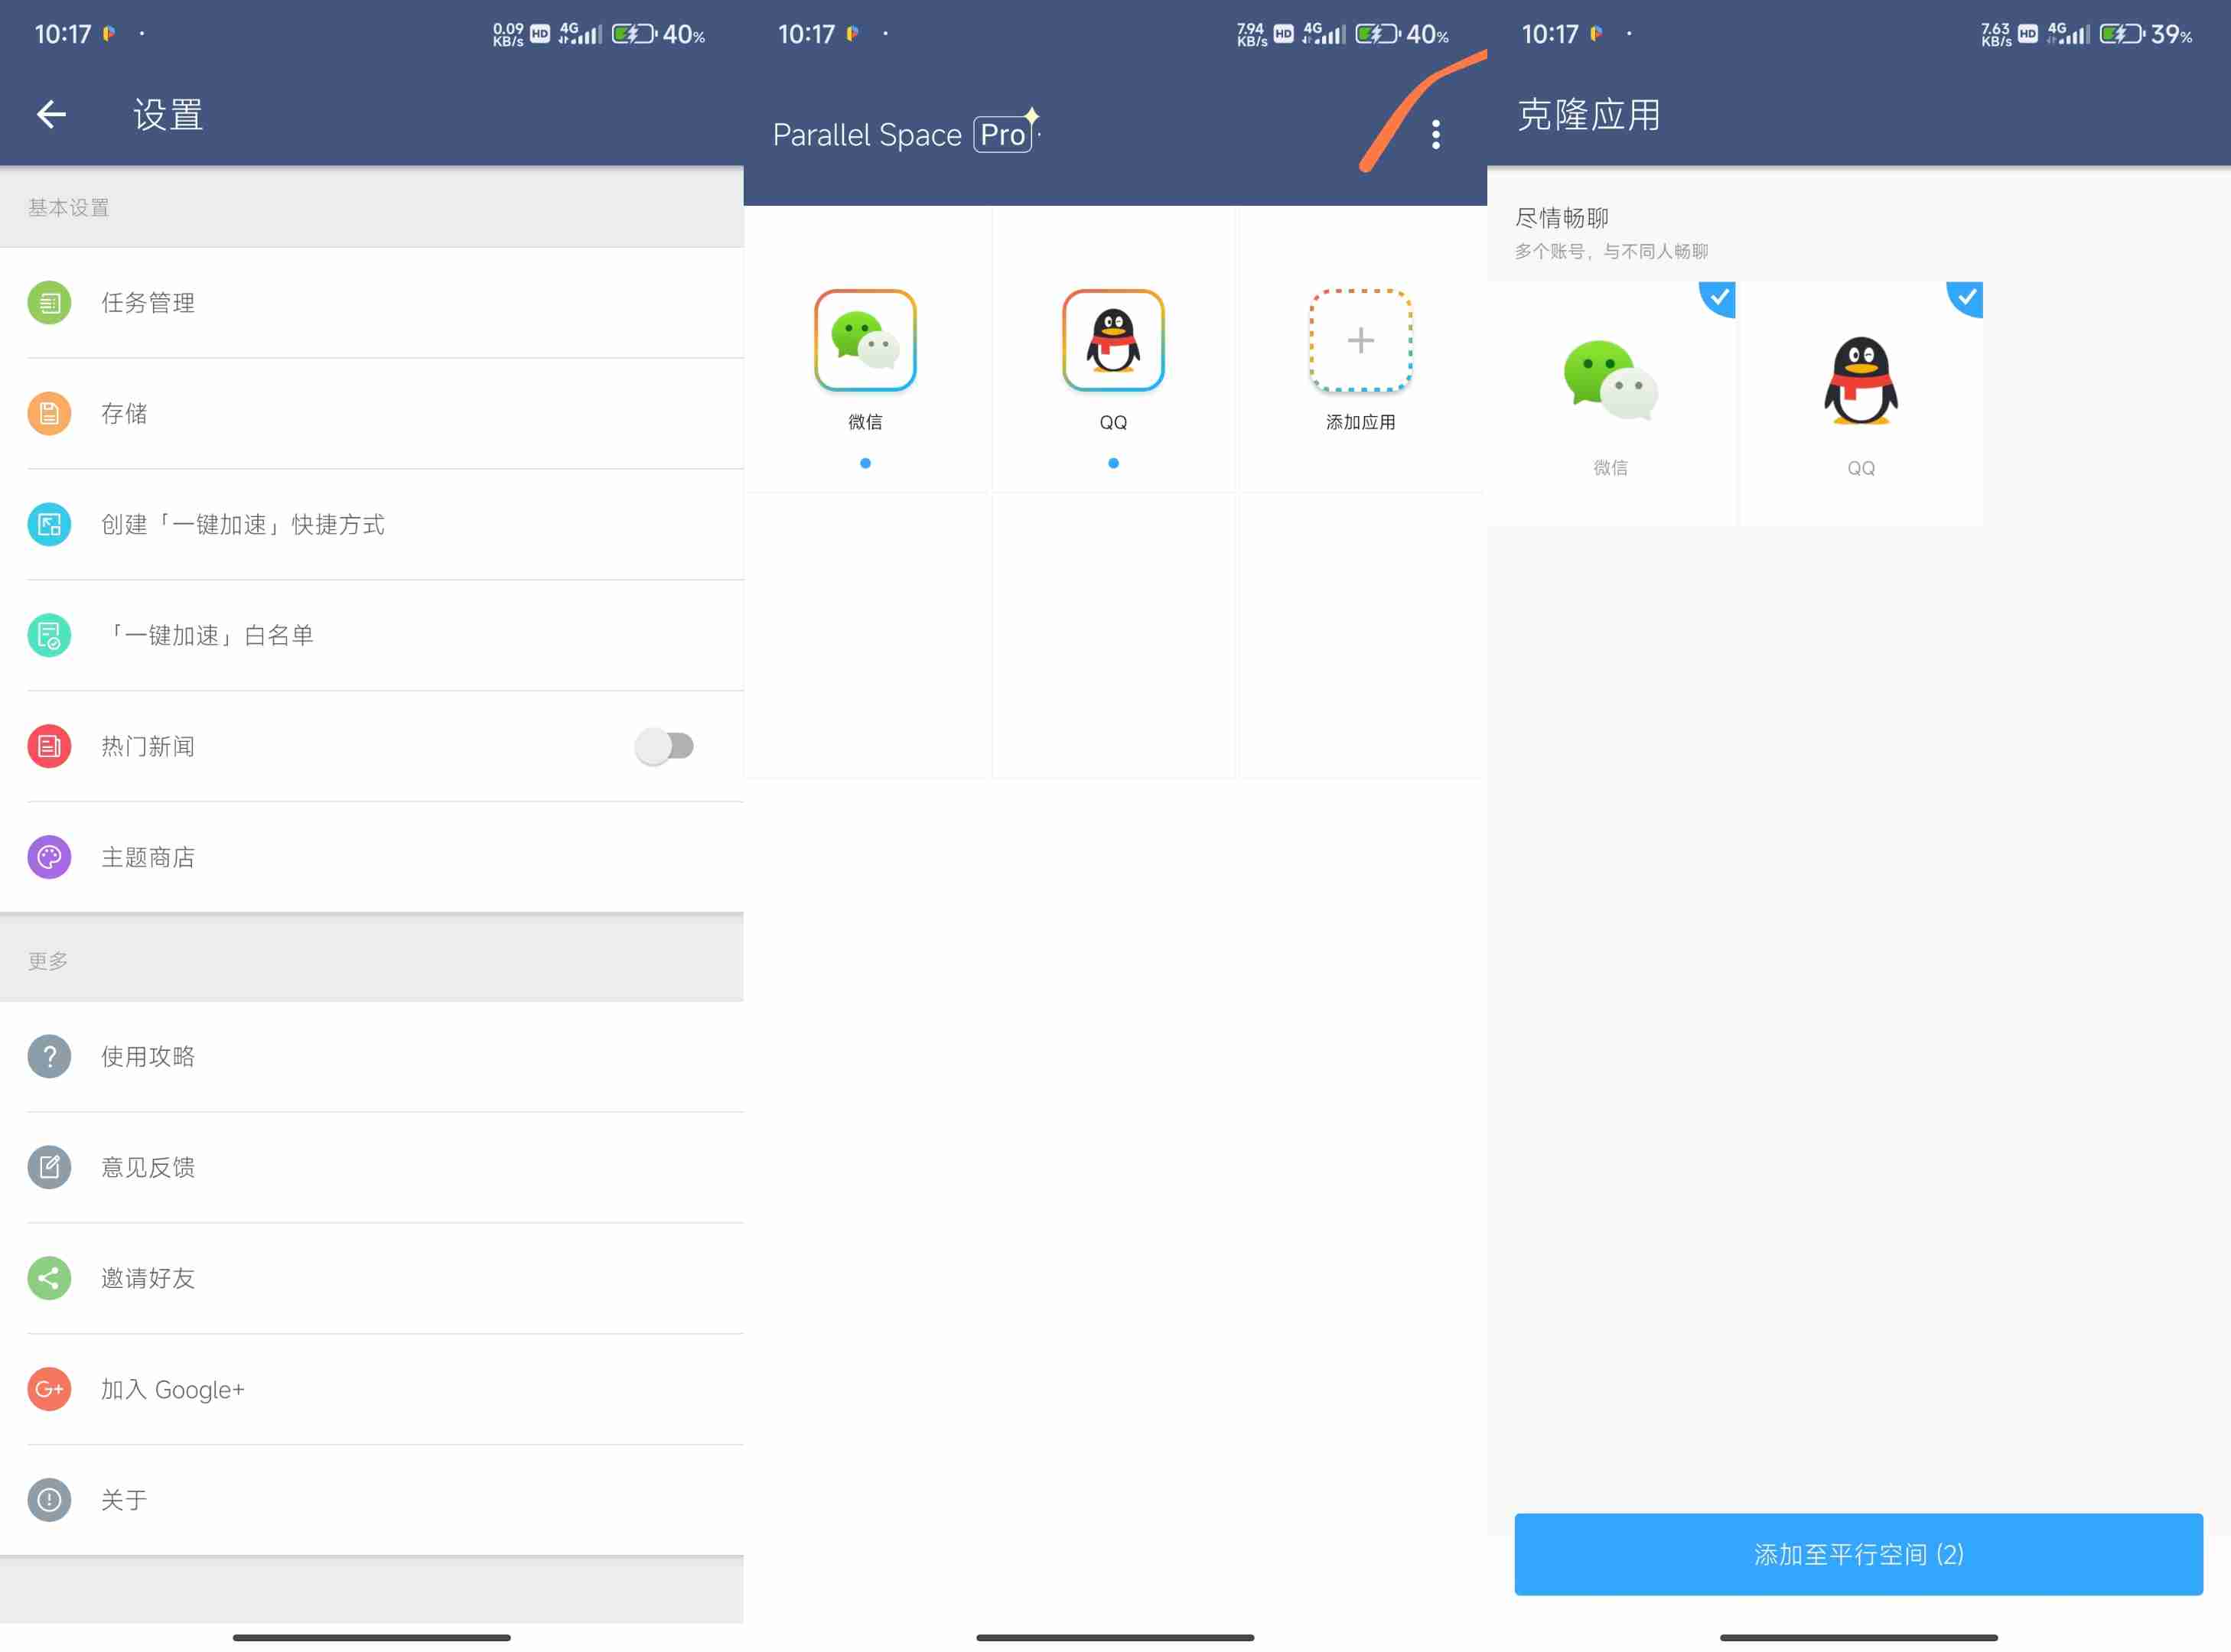Open 使用攻略 entry

(372, 1056)
